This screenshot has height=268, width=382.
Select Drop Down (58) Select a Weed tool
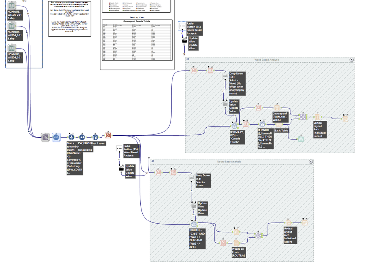pyautogui.click(x=225, y=76)
